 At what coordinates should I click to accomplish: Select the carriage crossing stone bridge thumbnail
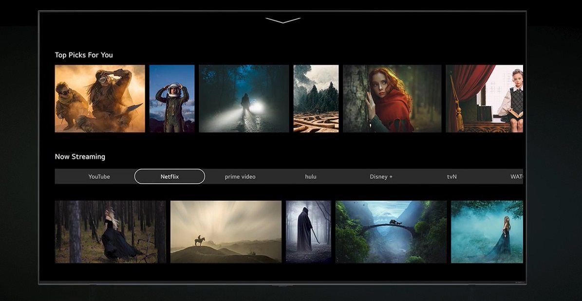pos(391,232)
